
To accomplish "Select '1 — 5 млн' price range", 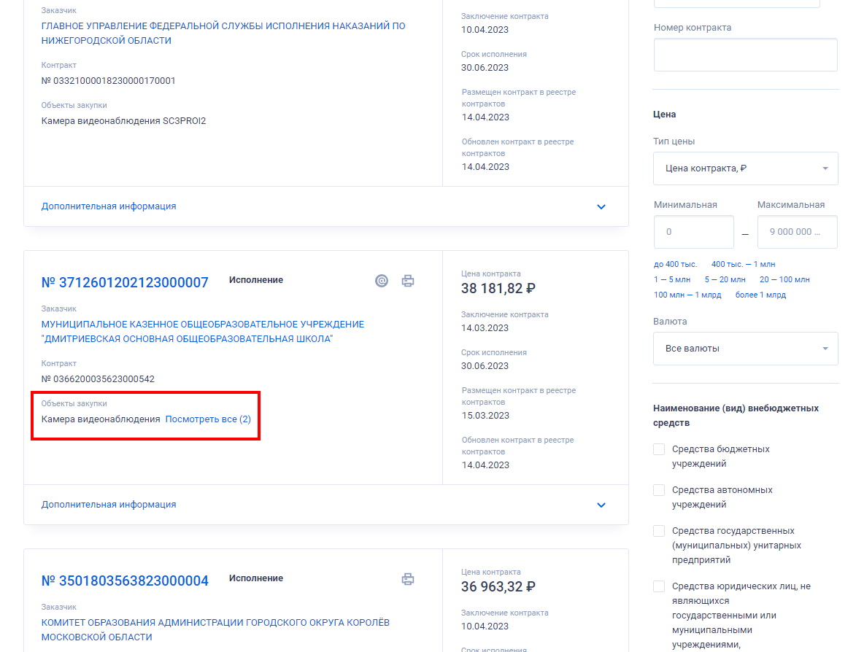I will point(672,279).
